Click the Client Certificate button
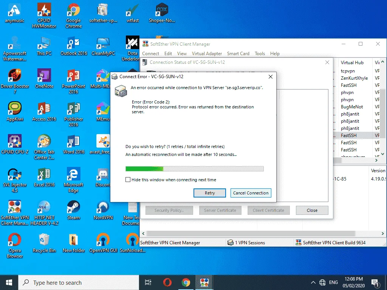The width and height of the screenshot is (387, 290). [268, 210]
